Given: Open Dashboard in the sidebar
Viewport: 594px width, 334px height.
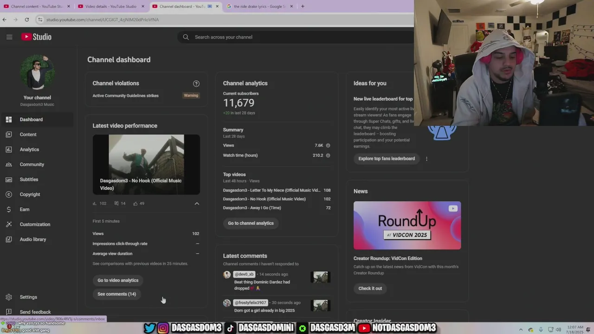Looking at the screenshot, I should tap(37, 120).
